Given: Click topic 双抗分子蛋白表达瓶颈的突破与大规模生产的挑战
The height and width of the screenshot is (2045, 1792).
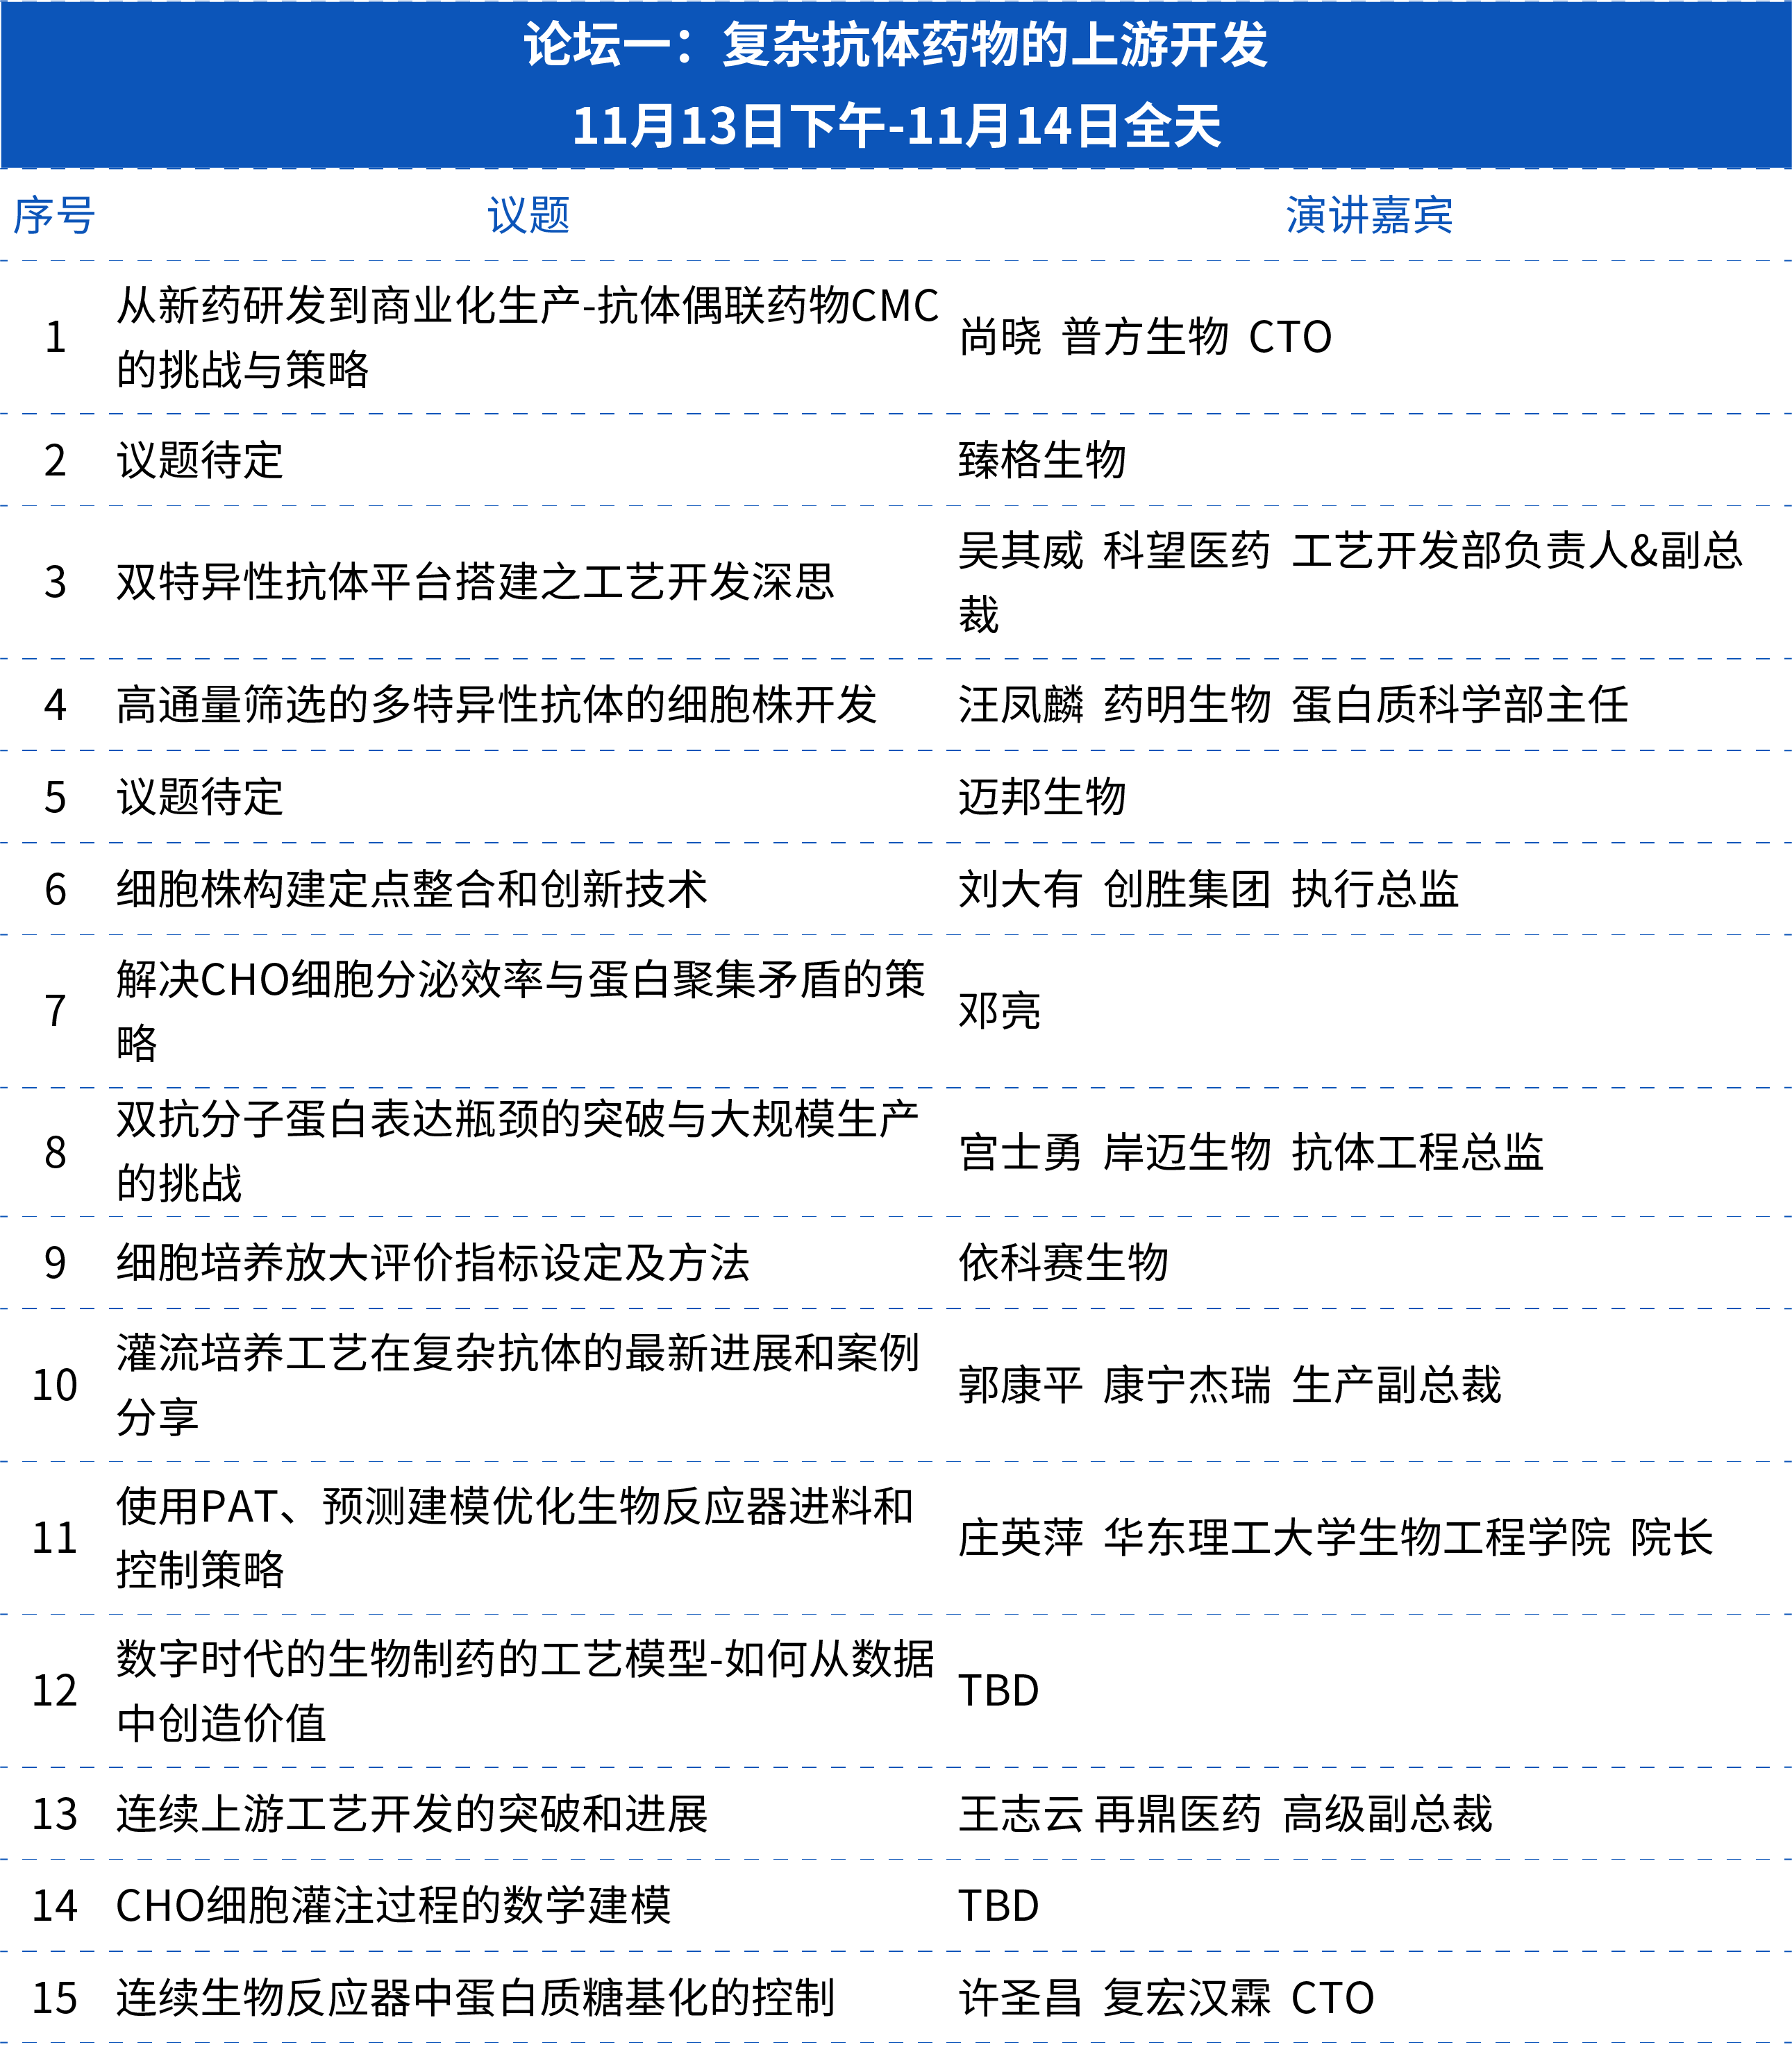Looking at the screenshot, I should [x=517, y=1151].
